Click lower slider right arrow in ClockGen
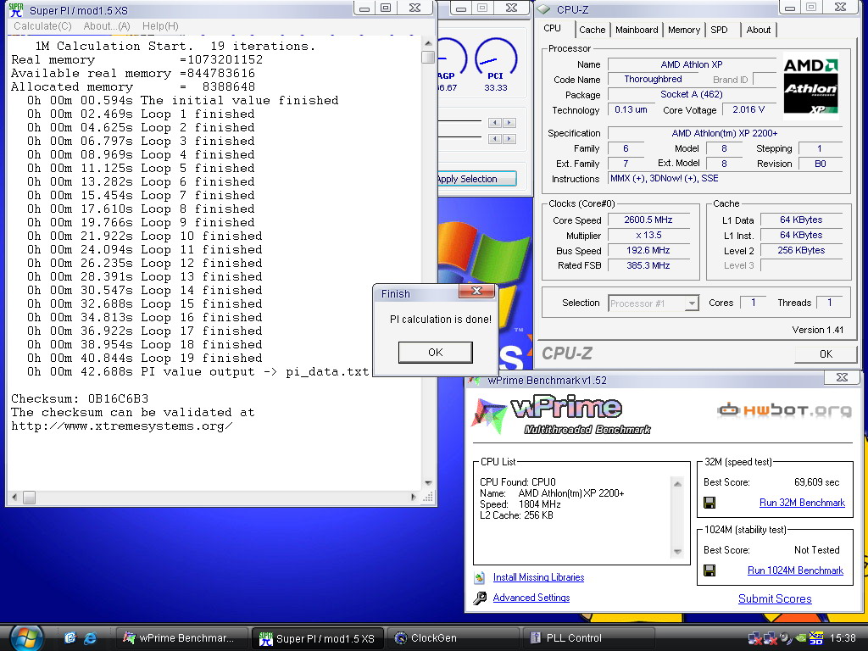The height and width of the screenshot is (651, 868). point(509,139)
